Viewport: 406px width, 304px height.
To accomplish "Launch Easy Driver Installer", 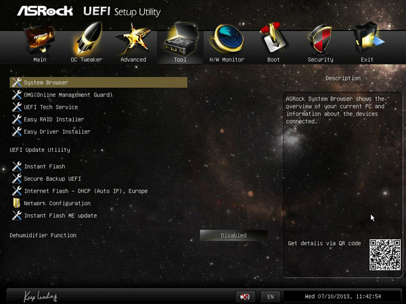I will (58, 132).
